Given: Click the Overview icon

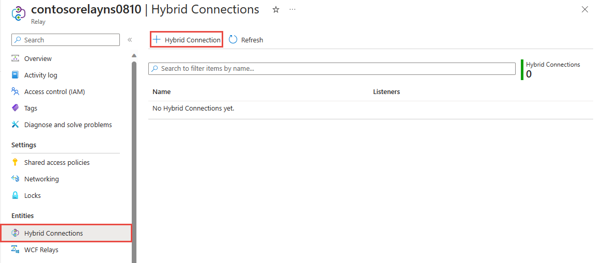Looking at the screenshot, I should coord(16,58).
